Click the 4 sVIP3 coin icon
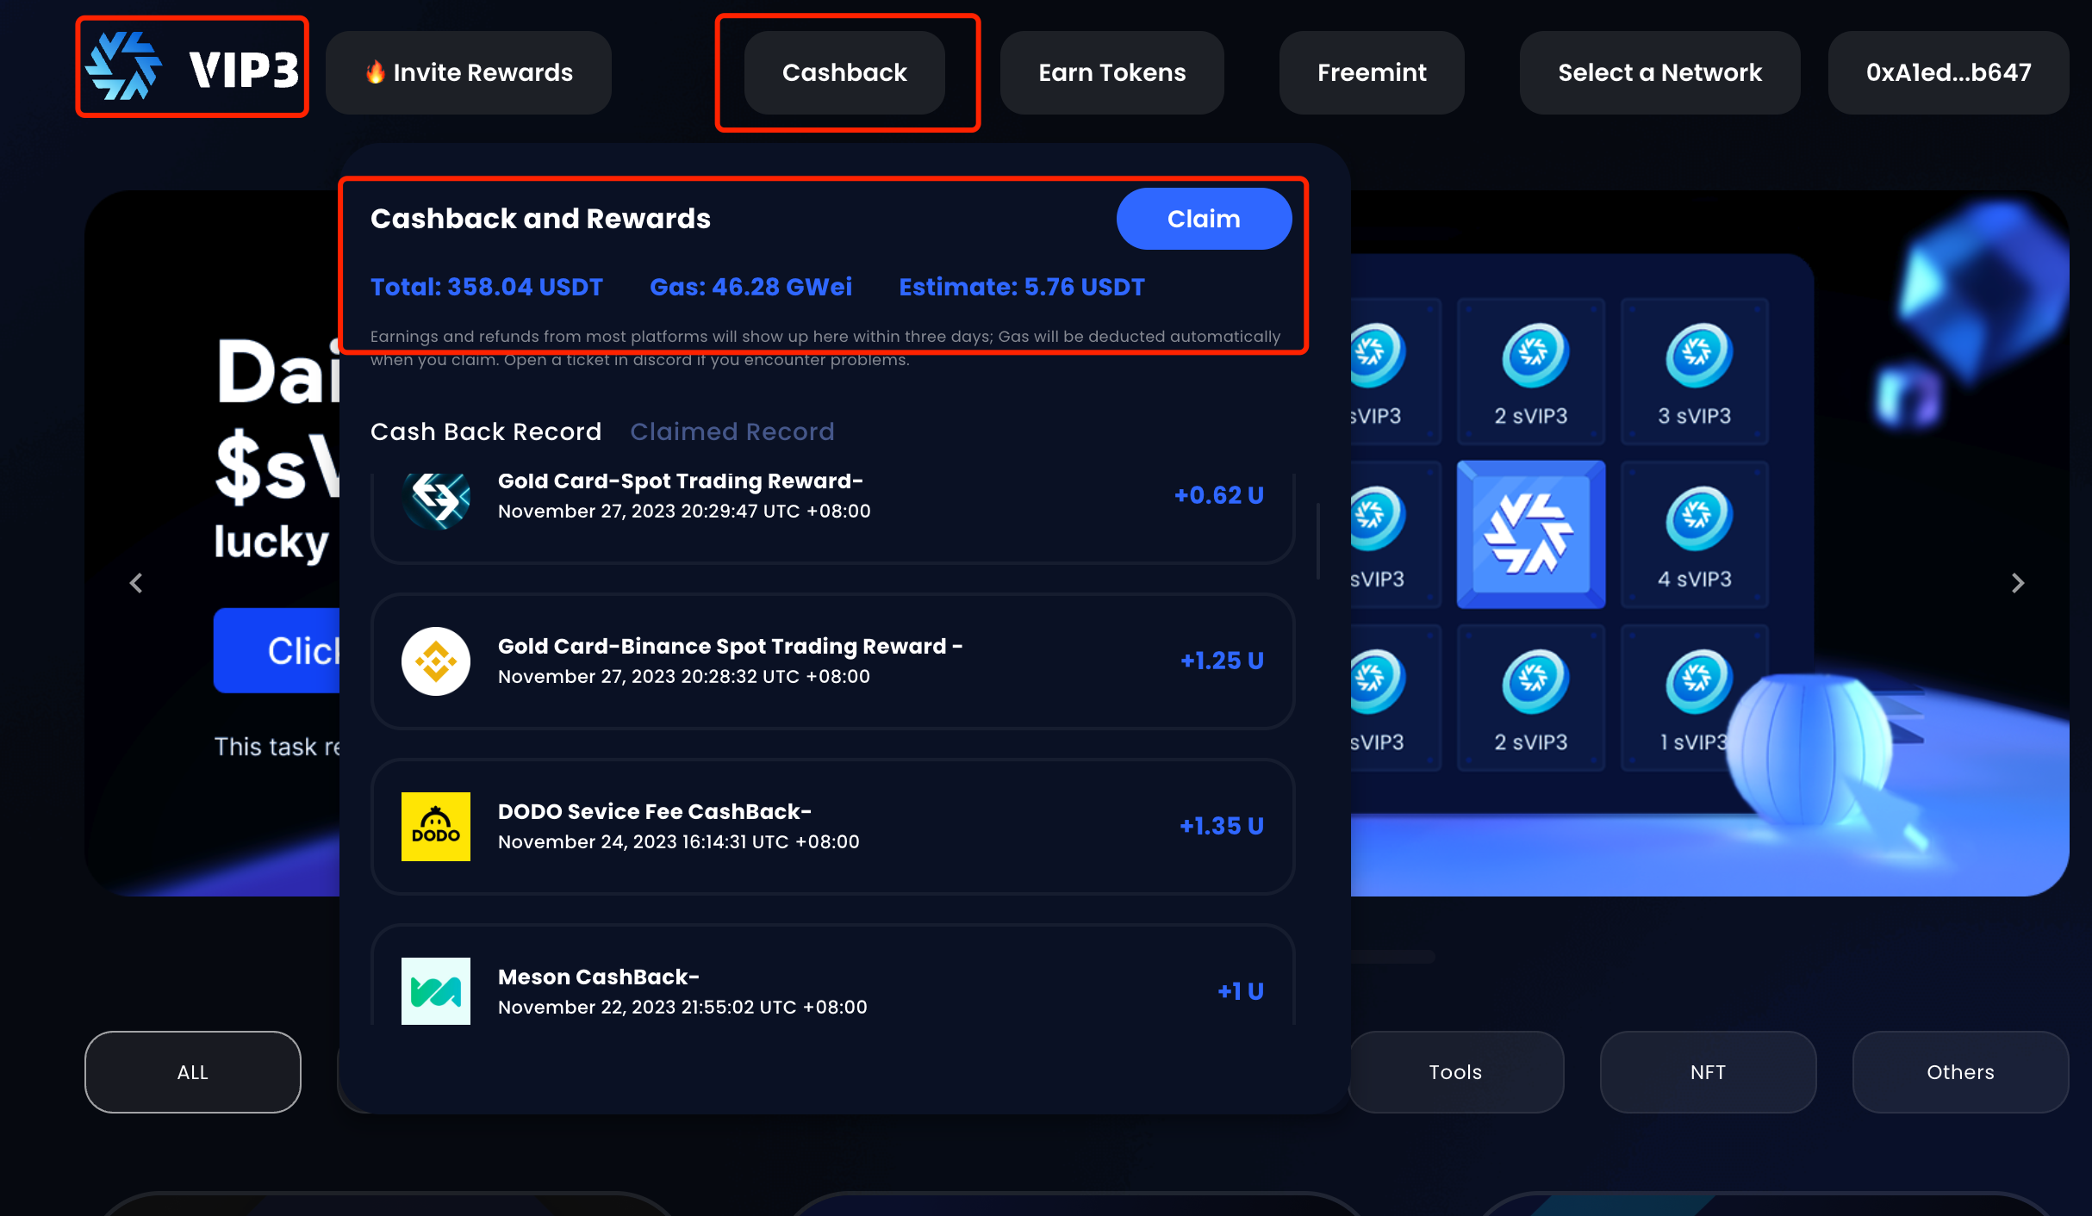This screenshot has height=1216, width=2092. [x=1697, y=518]
